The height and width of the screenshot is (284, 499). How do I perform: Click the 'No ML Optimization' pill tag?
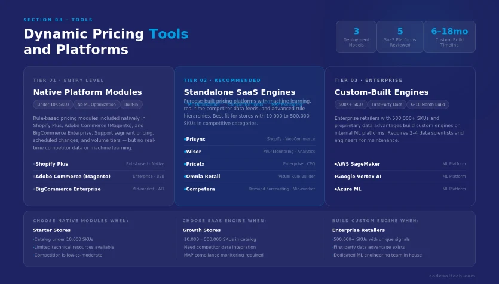(96, 104)
